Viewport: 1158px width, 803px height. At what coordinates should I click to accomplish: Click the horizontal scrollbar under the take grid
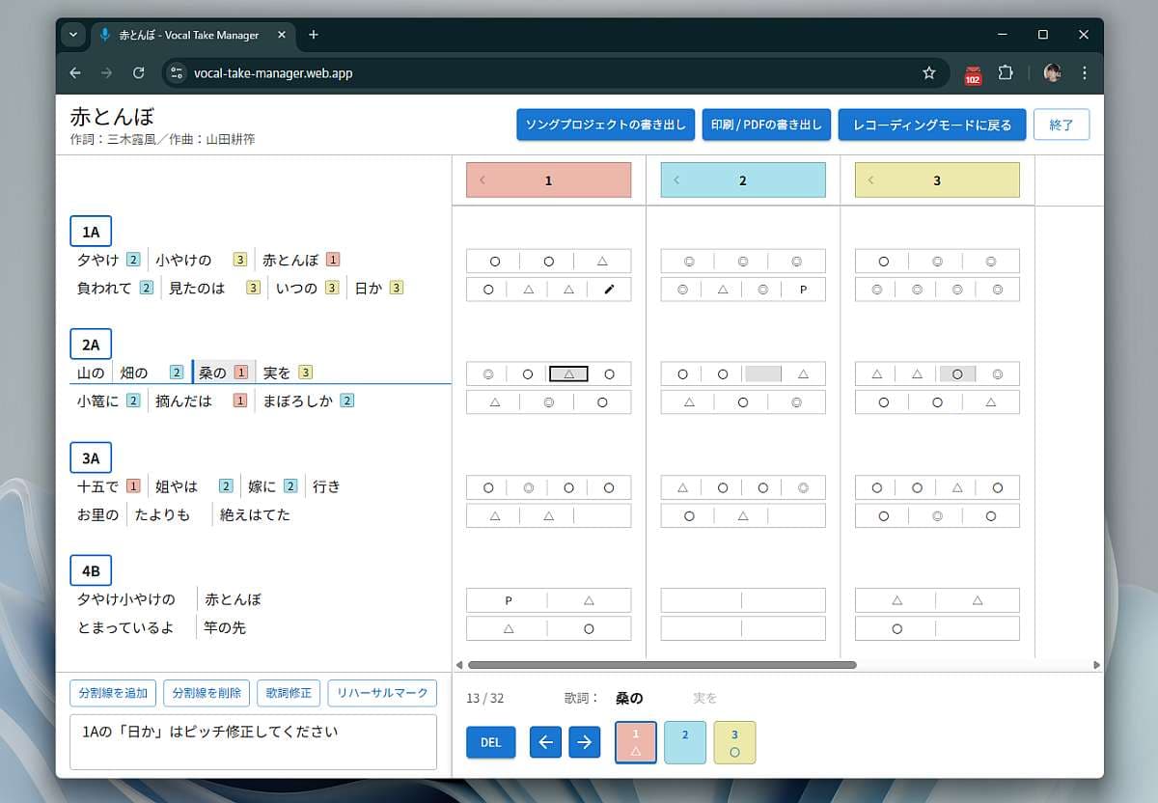click(x=662, y=665)
